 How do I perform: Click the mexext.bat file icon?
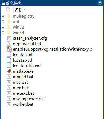click(x=9, y=93)
